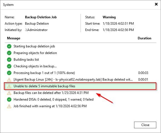
Task: Click the 'Name:' label
Action: click(x=9, y=17)
